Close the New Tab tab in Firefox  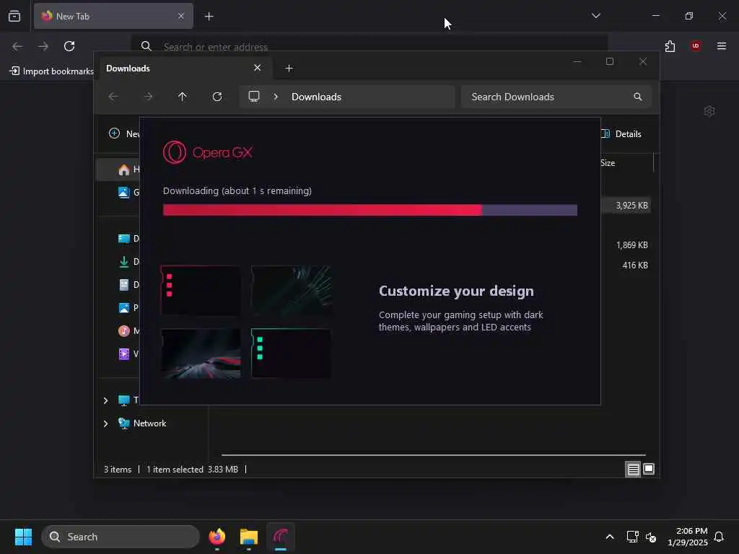[181, 16]
